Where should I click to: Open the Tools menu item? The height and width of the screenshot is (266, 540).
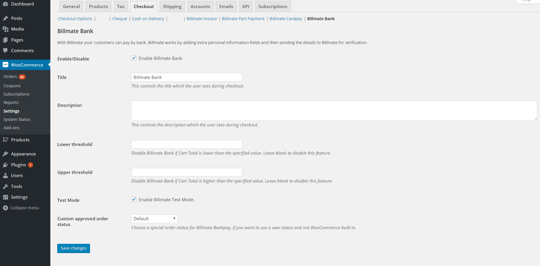tap(17, 187)
